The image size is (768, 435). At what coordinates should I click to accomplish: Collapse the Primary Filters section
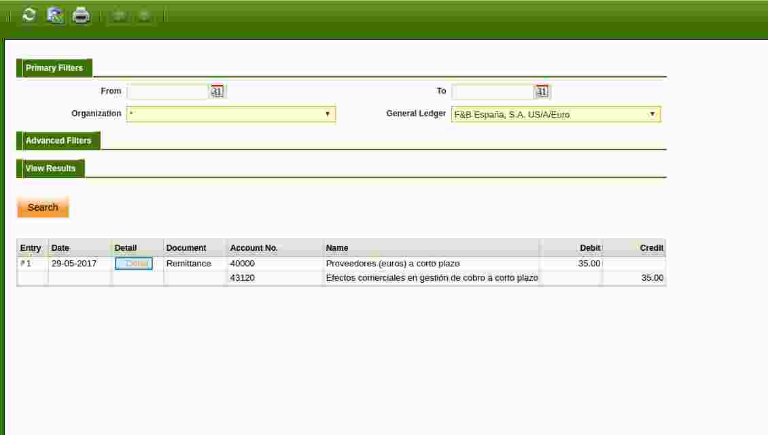[54, 68]
